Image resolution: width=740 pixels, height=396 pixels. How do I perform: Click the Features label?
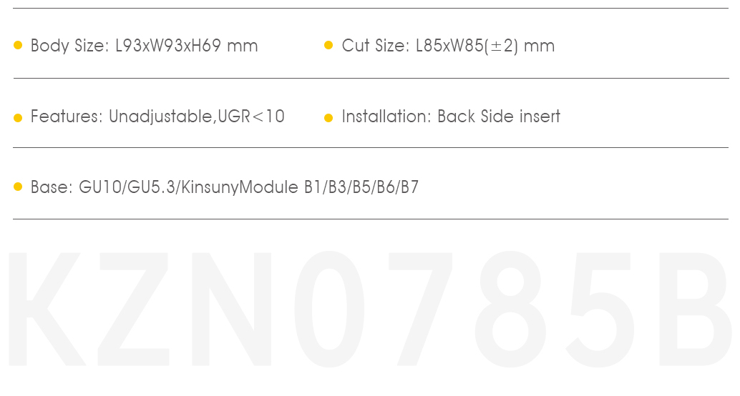tap(67, 117)
